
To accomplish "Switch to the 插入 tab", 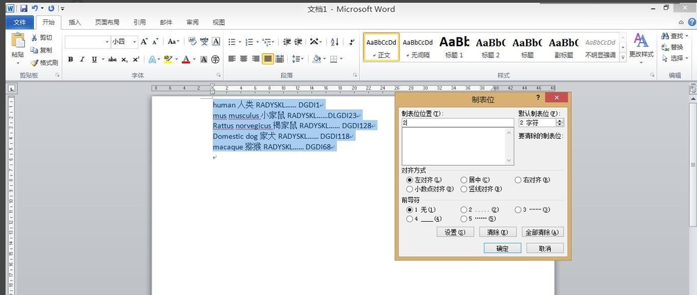I will coord(75,22).
